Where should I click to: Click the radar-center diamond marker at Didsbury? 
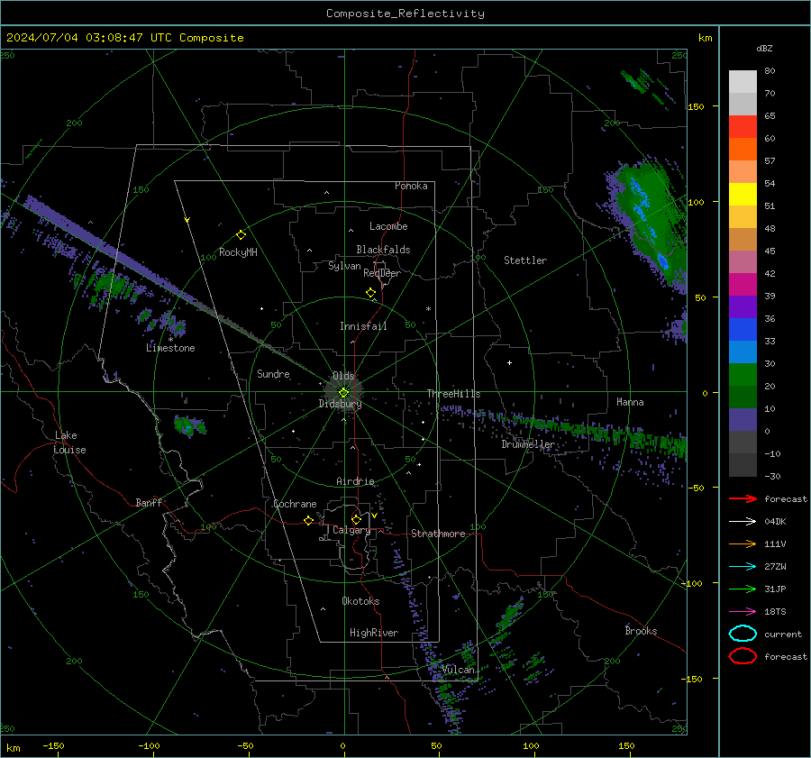click(343, 393)
